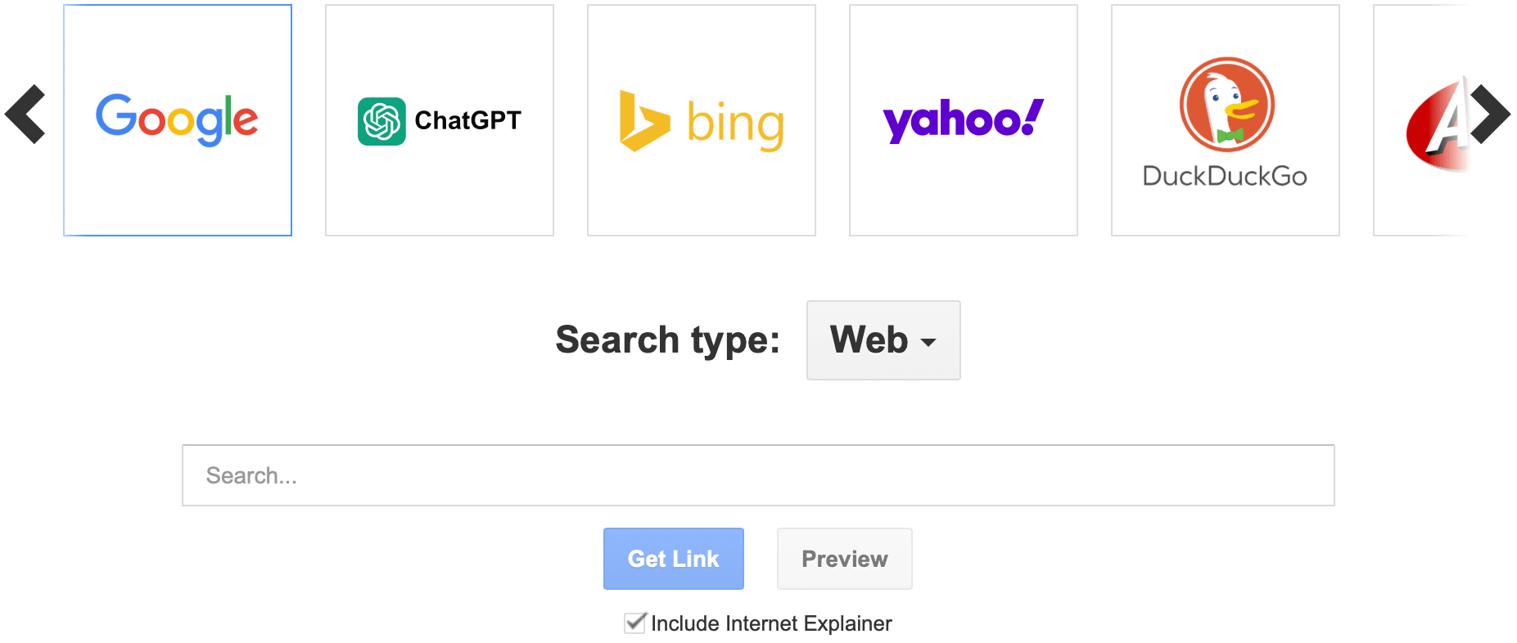Toggle the Include Internet Explainer checkbox
This screenshot has width=1517, height=643.
tap(634, 623)
